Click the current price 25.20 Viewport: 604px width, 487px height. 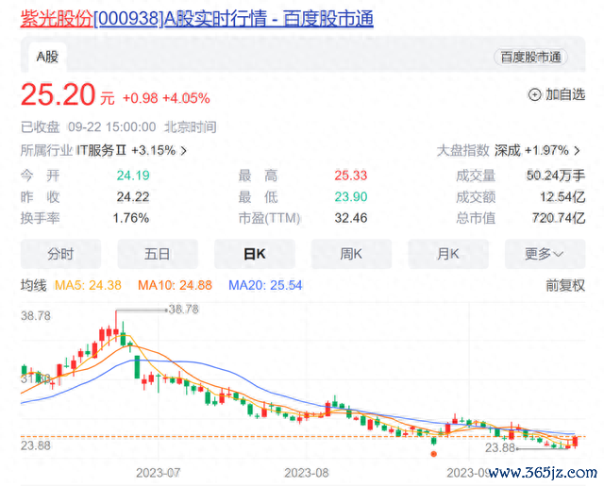click(x=58, y=94)
